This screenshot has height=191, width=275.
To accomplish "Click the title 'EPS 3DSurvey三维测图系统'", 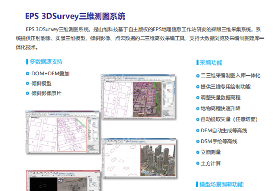I will [x=75, y=16].
